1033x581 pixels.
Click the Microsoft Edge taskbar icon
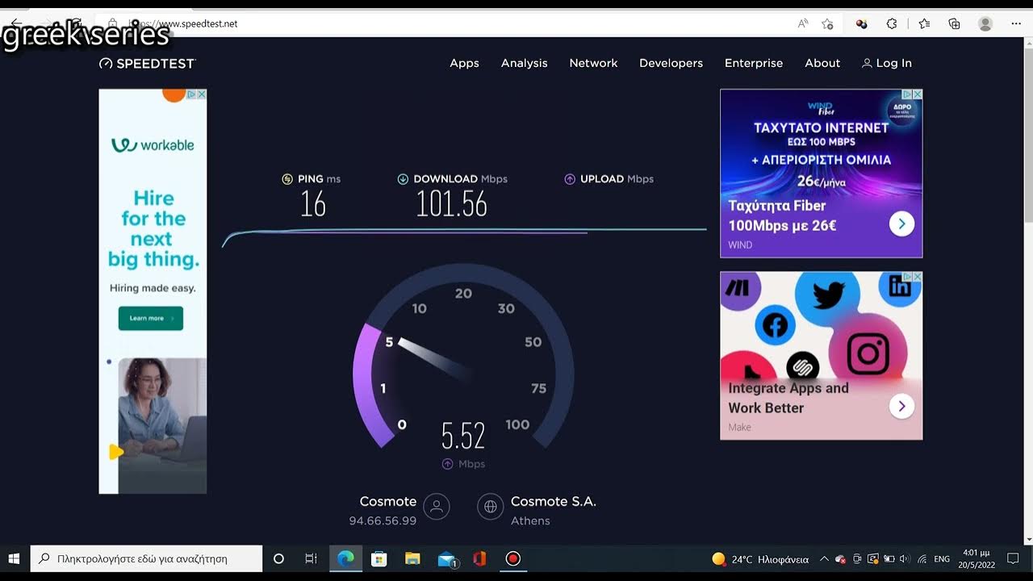point(345,558)
